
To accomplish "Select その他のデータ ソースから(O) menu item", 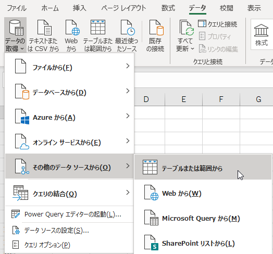I will point(69,166).
